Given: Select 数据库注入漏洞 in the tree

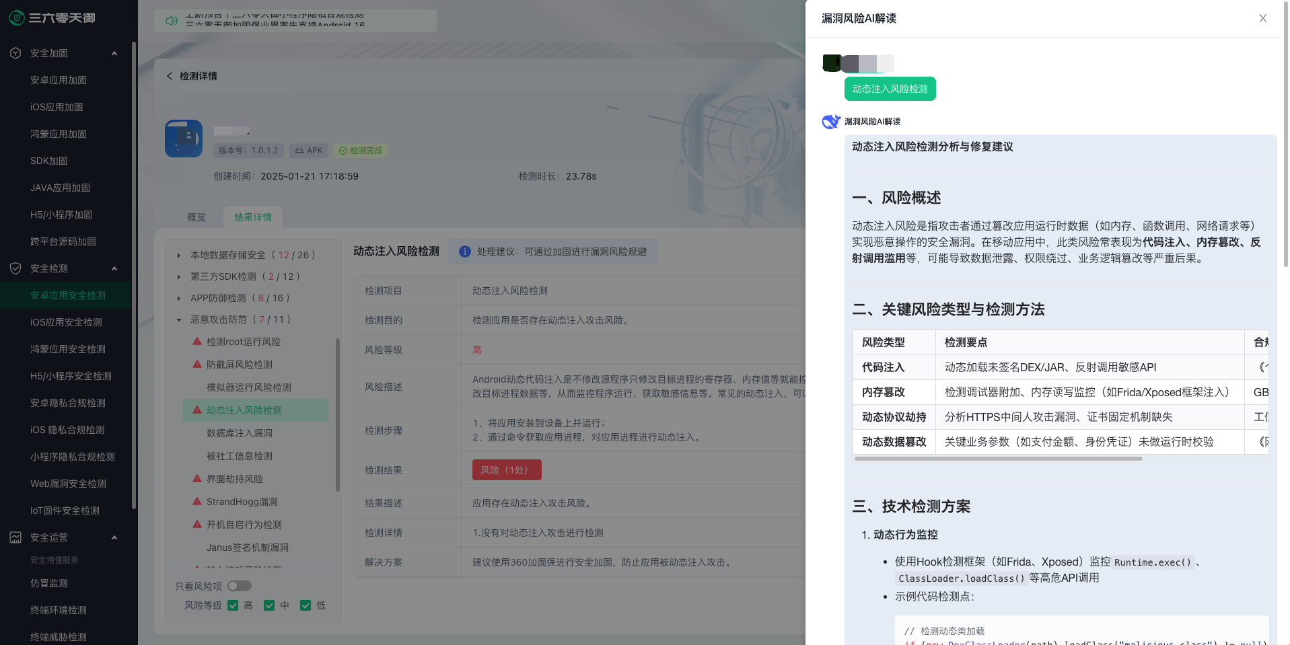Looking at the screenshot, I should [x=240, y=433].
